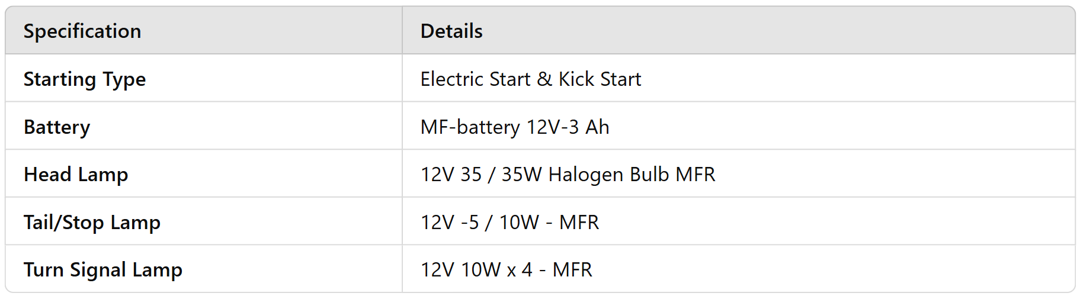Click the Specification column header

click(82, 31)
